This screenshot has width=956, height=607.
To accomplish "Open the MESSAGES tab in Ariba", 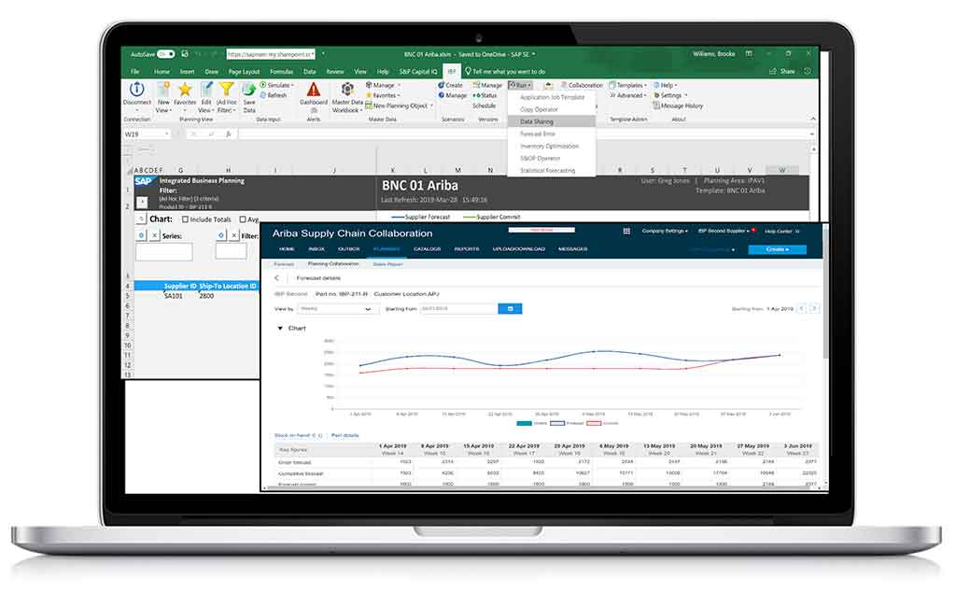I will click(572, 249).
